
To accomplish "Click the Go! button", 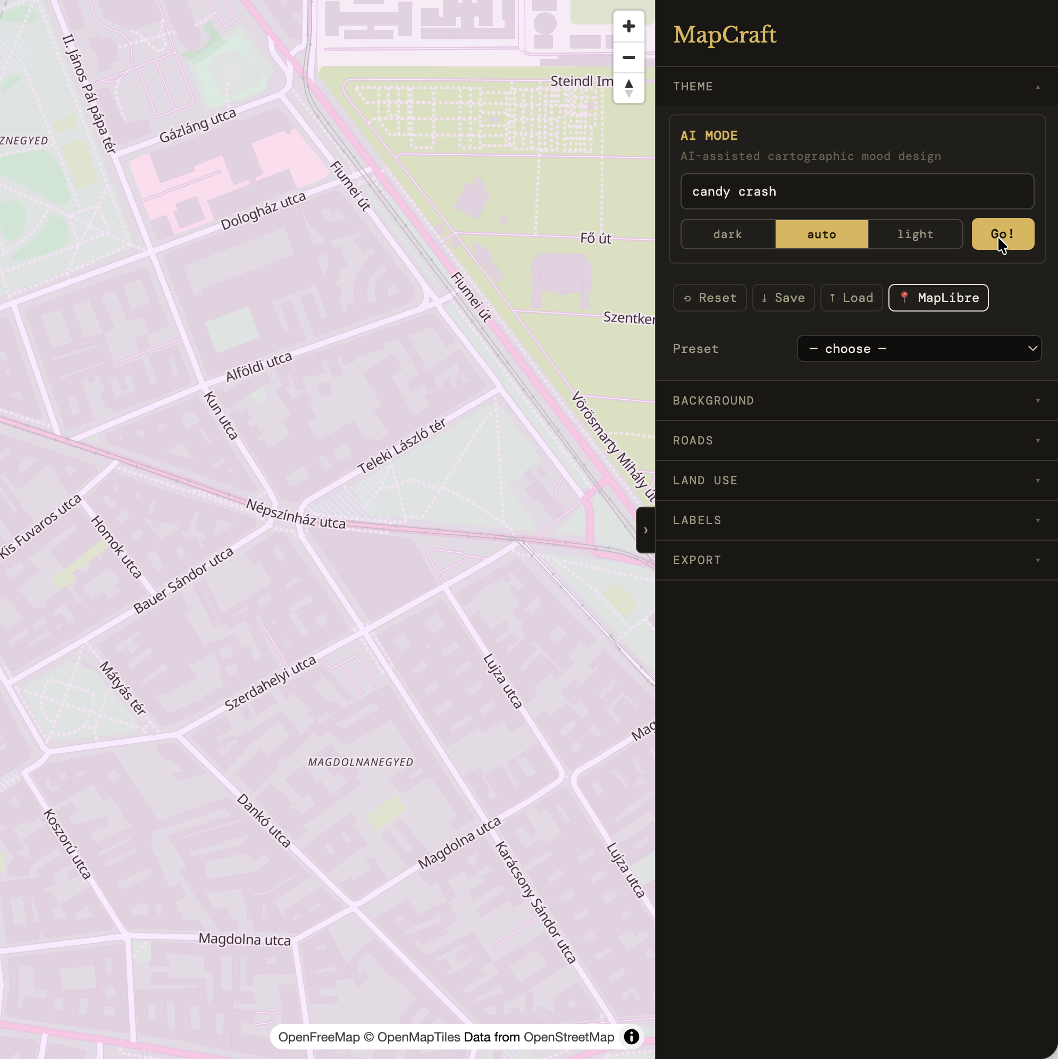I will [x=1003, y=234].
